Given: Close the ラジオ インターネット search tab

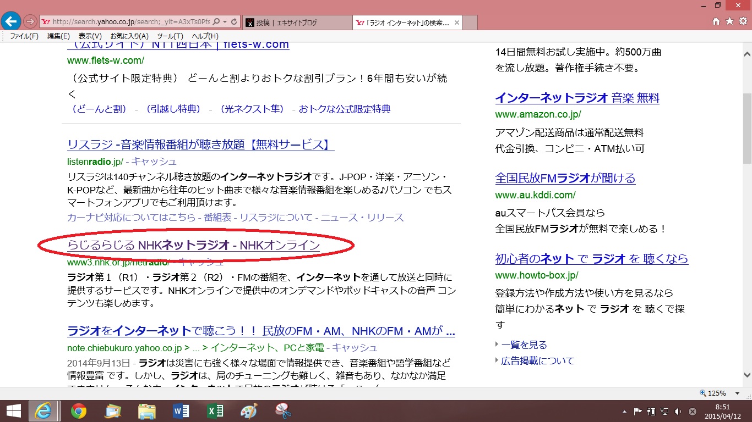Looking at the screenshot, I should tap(457, 23).
